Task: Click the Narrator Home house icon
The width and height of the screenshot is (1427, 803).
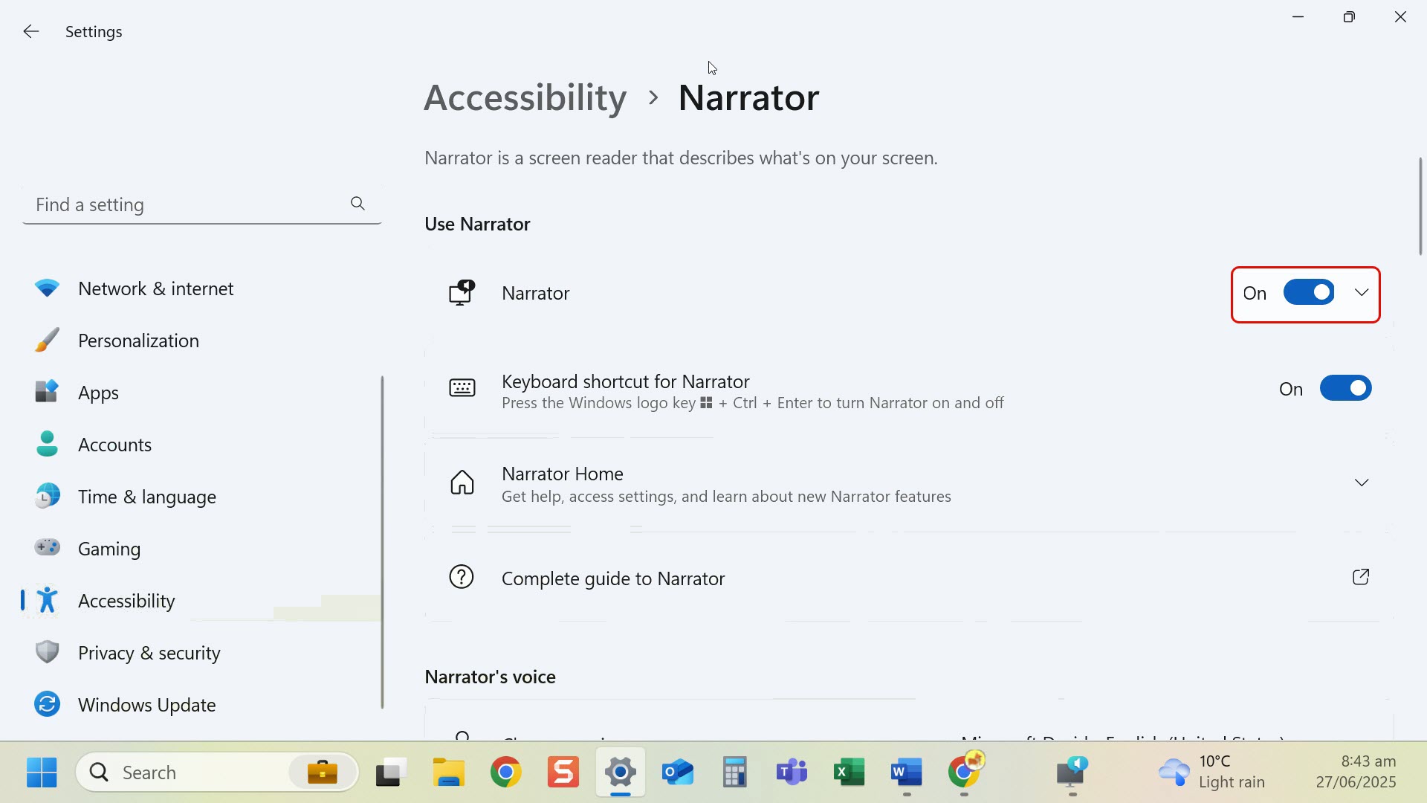Action: (x=462, y=483)
